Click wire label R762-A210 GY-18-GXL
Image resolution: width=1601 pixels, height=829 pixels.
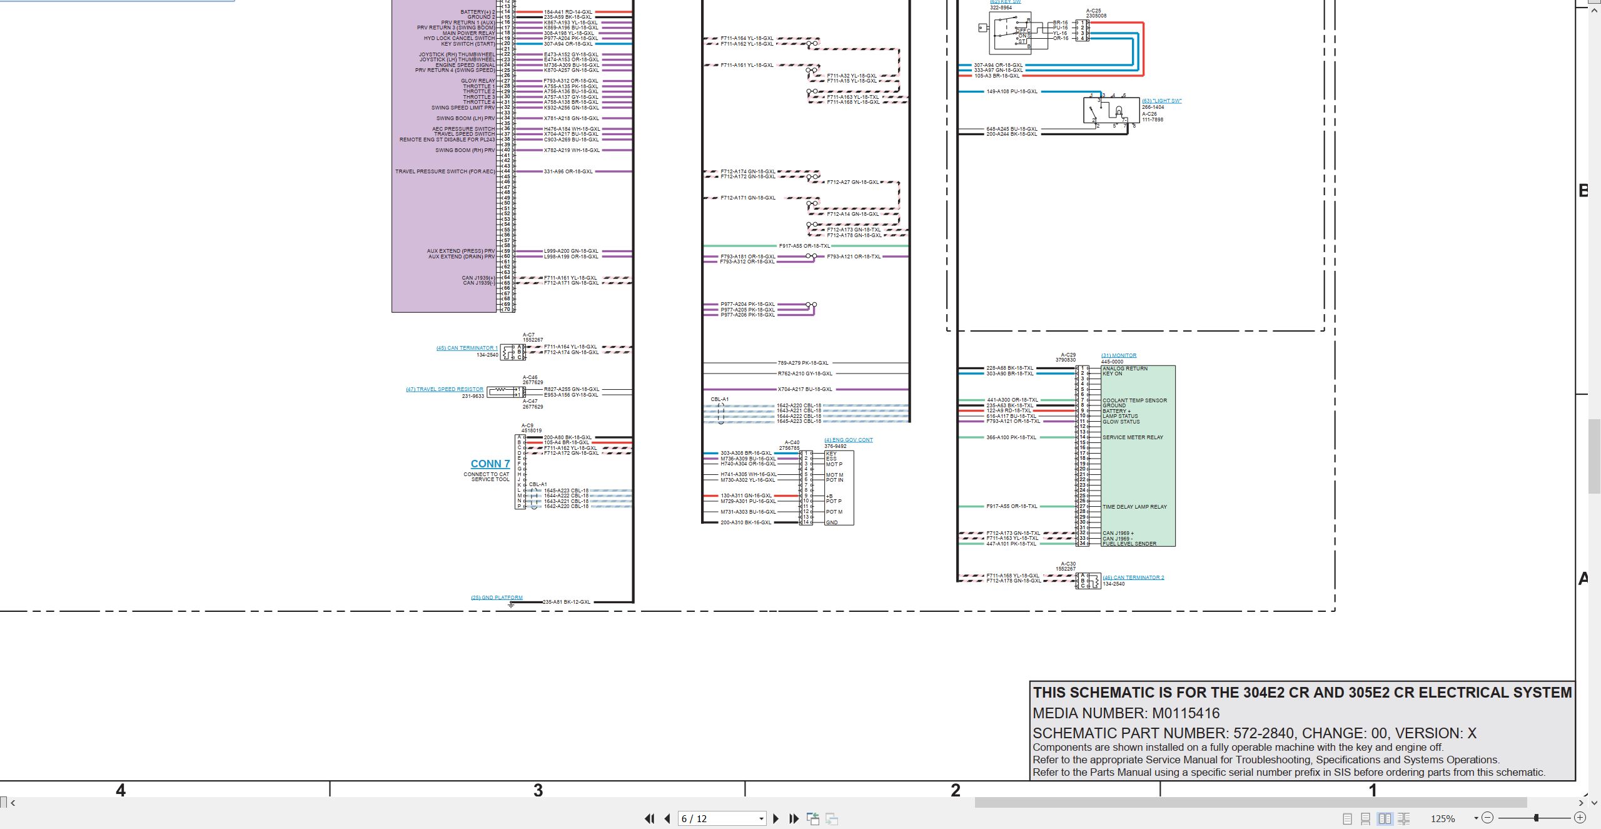click(x=805, y=374)
